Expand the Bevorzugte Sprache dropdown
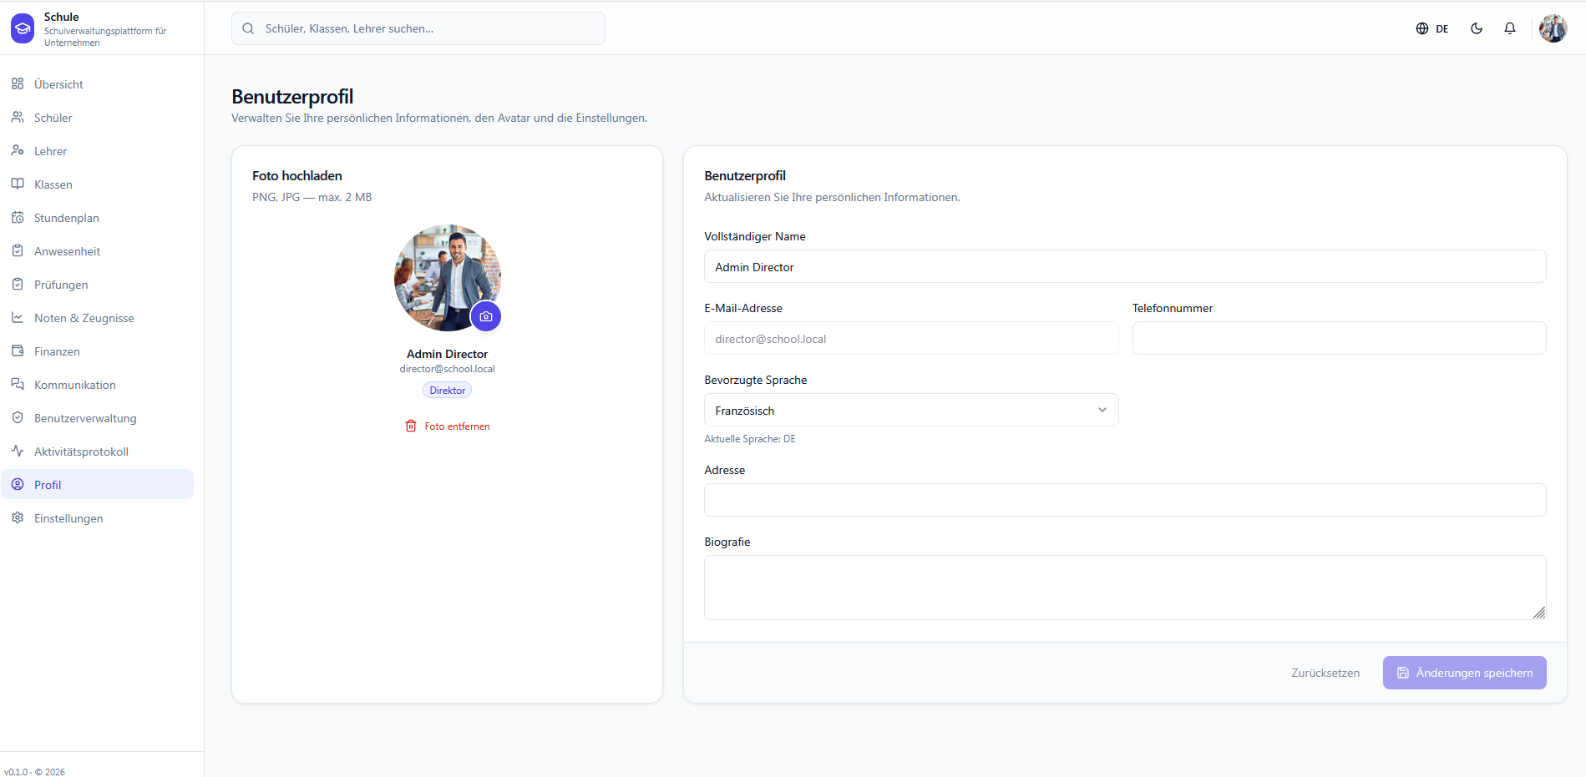Viewport: 1586px width, 777px height. pos(911,410)
